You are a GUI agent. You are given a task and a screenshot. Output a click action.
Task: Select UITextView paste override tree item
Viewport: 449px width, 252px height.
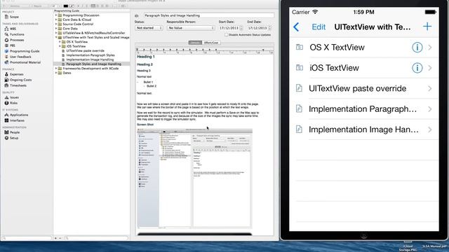pos(85,51)
